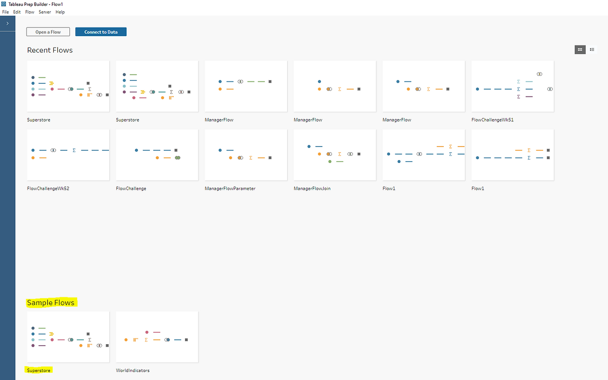Click the Recent Flows heading
The width and height of the screenshot is (608, 380).
tap(50, 50)
